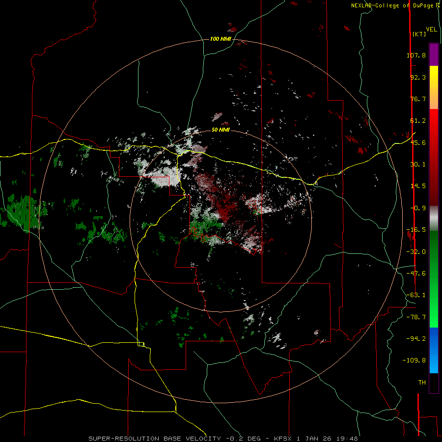The width and height of the screenshot is (442, 442).
Task: Click the 45.6 velocity scale value
Action: click(418, 142)
